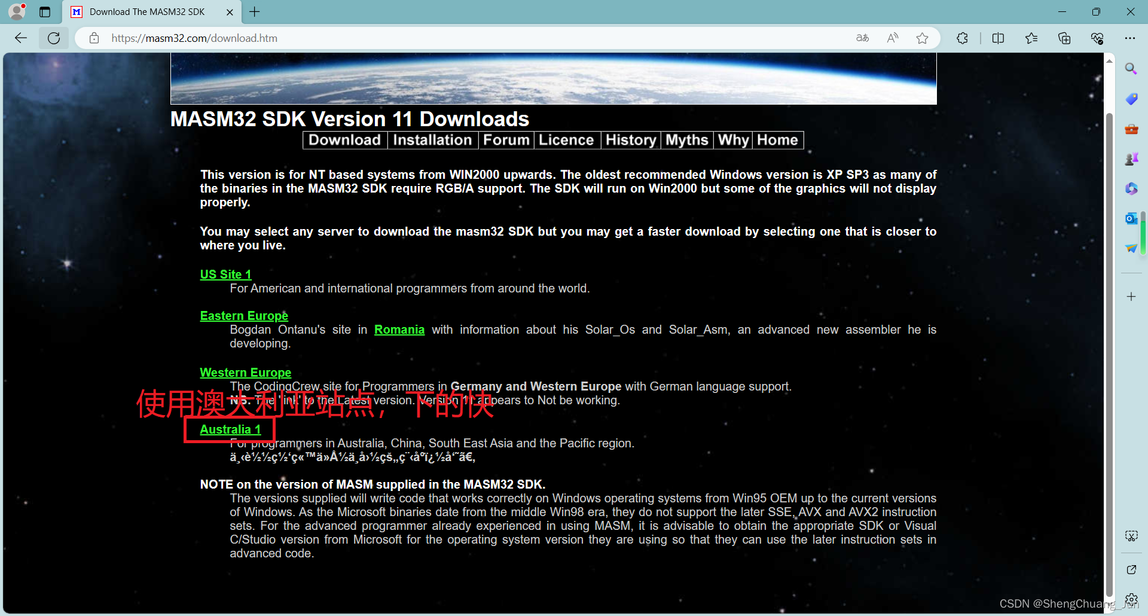The width and height of the screenshot is (1148, 616).
Task: Open sidebar Outlook icon
Action: [1131, 218]
